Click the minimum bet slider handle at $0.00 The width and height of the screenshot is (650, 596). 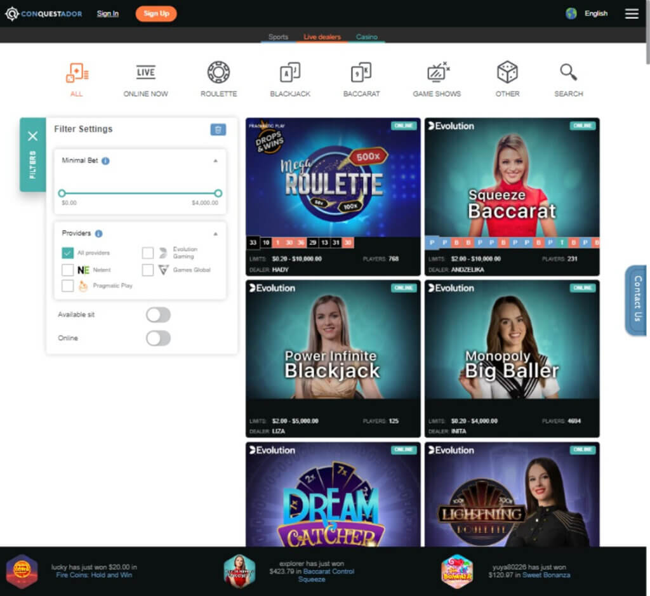click(62, 193)
